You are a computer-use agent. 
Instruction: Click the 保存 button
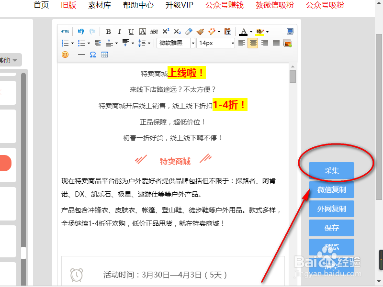click(331, 228)
